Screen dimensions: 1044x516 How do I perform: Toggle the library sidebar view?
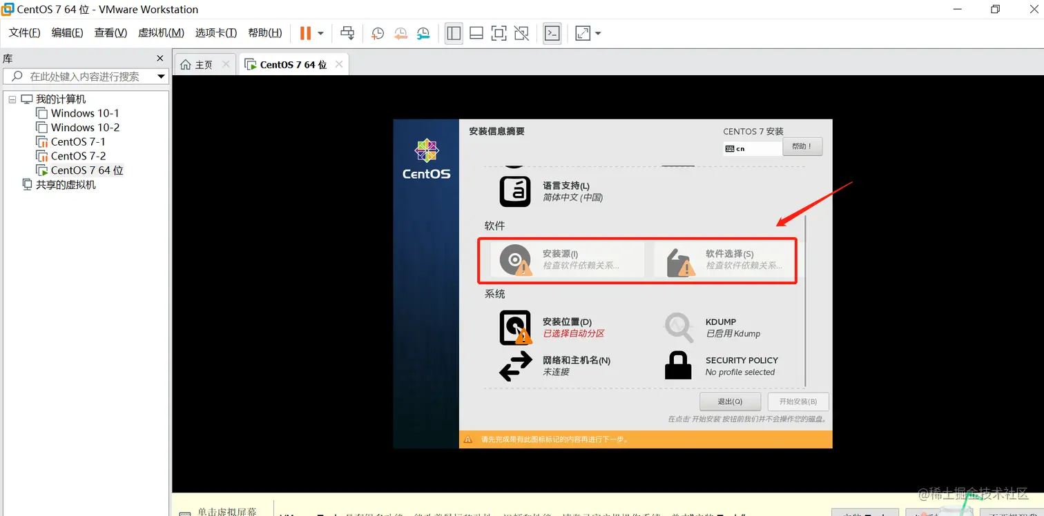[x=454, y=33]
